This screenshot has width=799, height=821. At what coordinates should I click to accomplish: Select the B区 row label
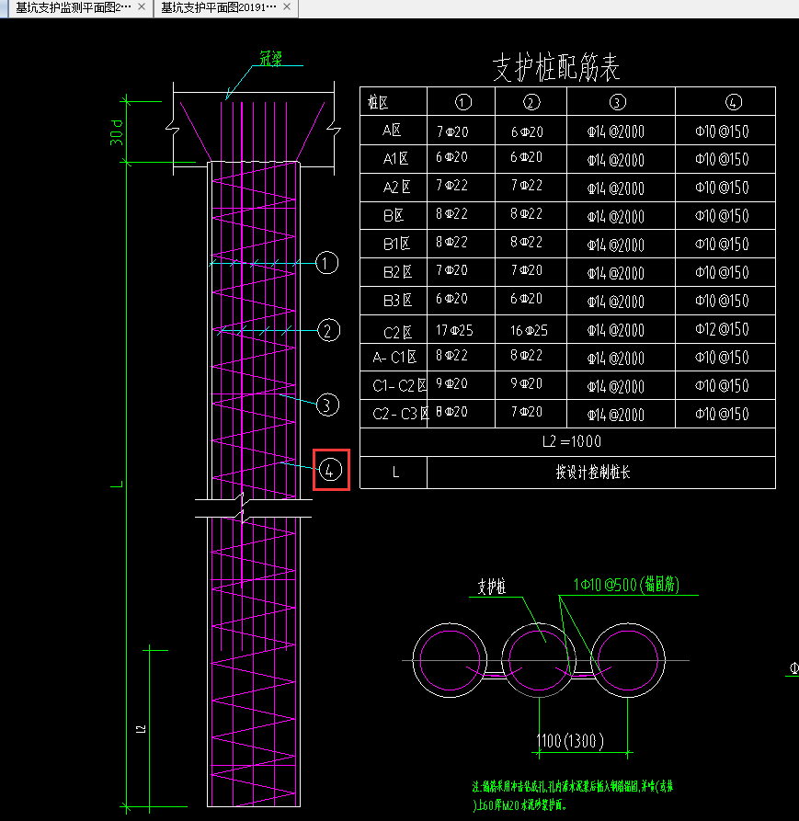[394, 215]
